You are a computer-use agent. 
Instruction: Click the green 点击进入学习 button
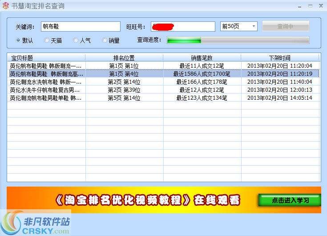(290, 200)
